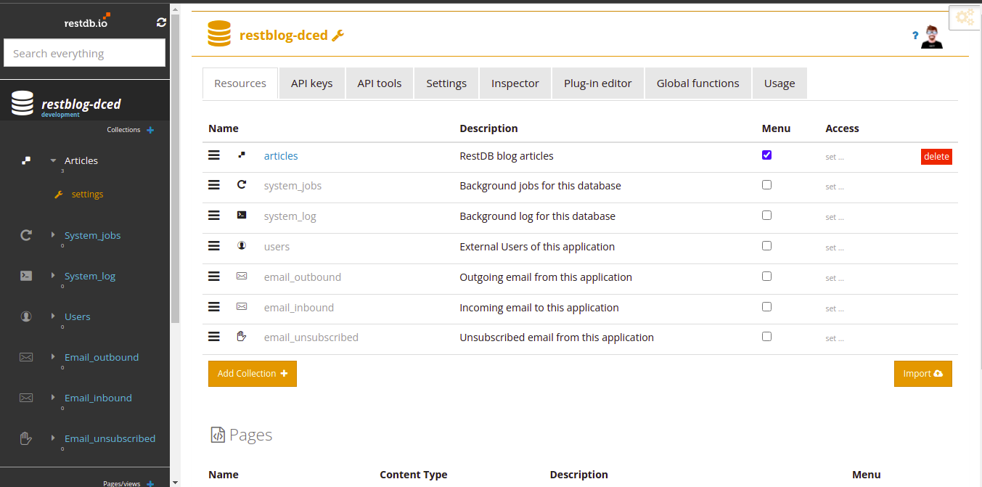Click the plus icon next to Pages/views

pyautogui.click(x=150, y=483)
